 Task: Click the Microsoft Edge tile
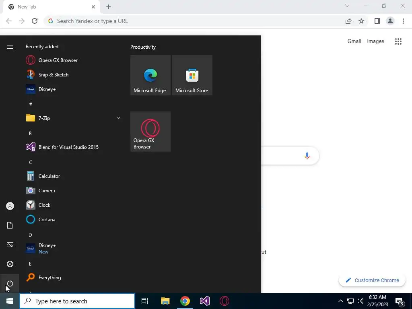click(x=150, y=75)
